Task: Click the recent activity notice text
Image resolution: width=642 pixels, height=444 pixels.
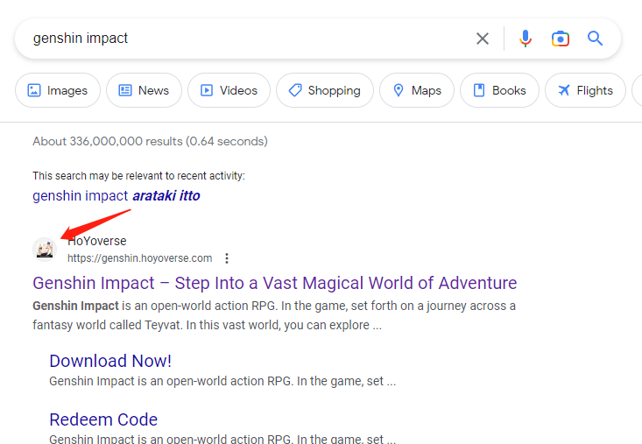Action: 138,176
